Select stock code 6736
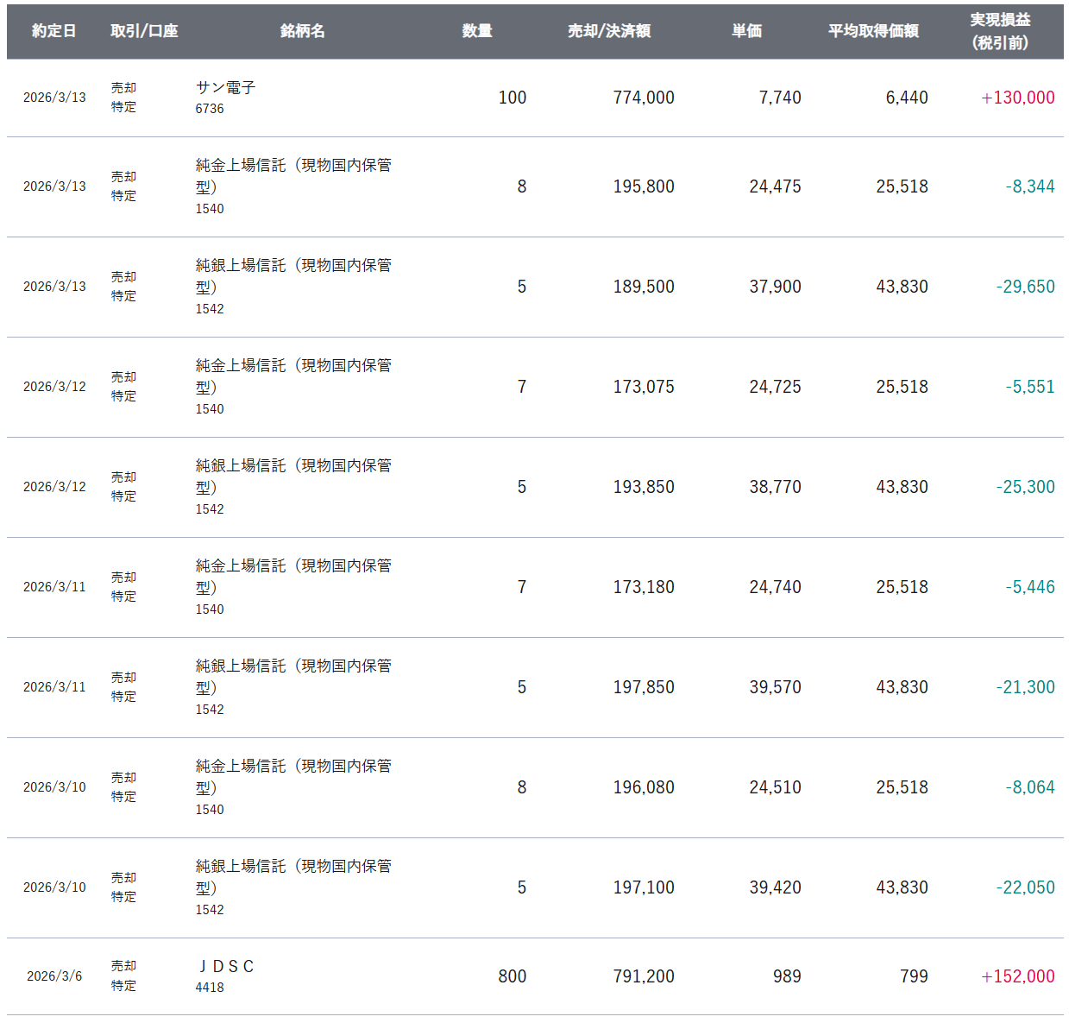Screen dimensions: 1069x1023 tap(210, 109)
